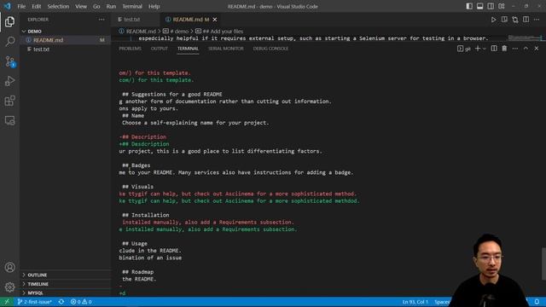Open the Help menu

(154, 6)
